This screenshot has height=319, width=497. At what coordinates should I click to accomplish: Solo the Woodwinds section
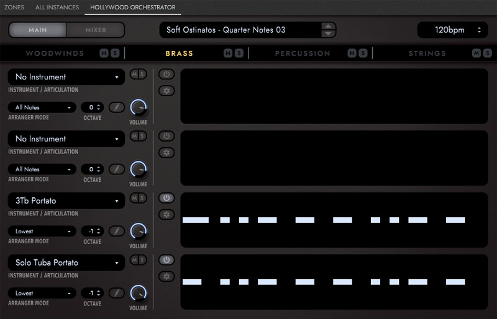pyautogui.click(x=115, y=53)
